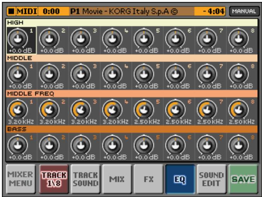This screenshot has height=197, width=262.
Task: Select the MIDDLE FREQ knob for track 2
Action: [49, 110]
